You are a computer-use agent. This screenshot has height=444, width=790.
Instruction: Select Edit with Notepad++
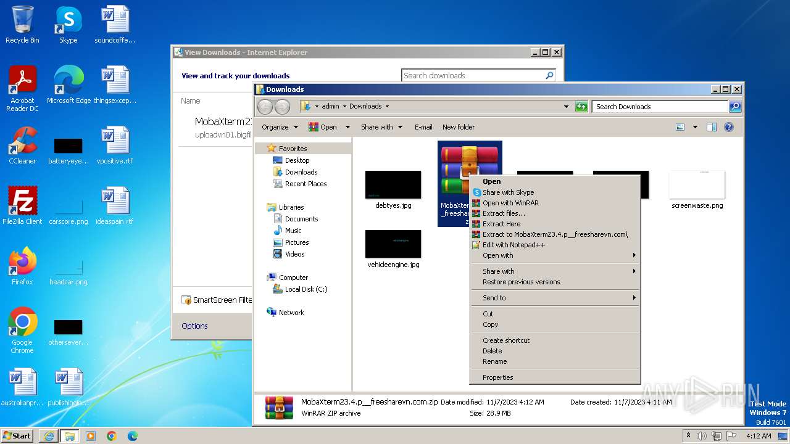[555, 245]
